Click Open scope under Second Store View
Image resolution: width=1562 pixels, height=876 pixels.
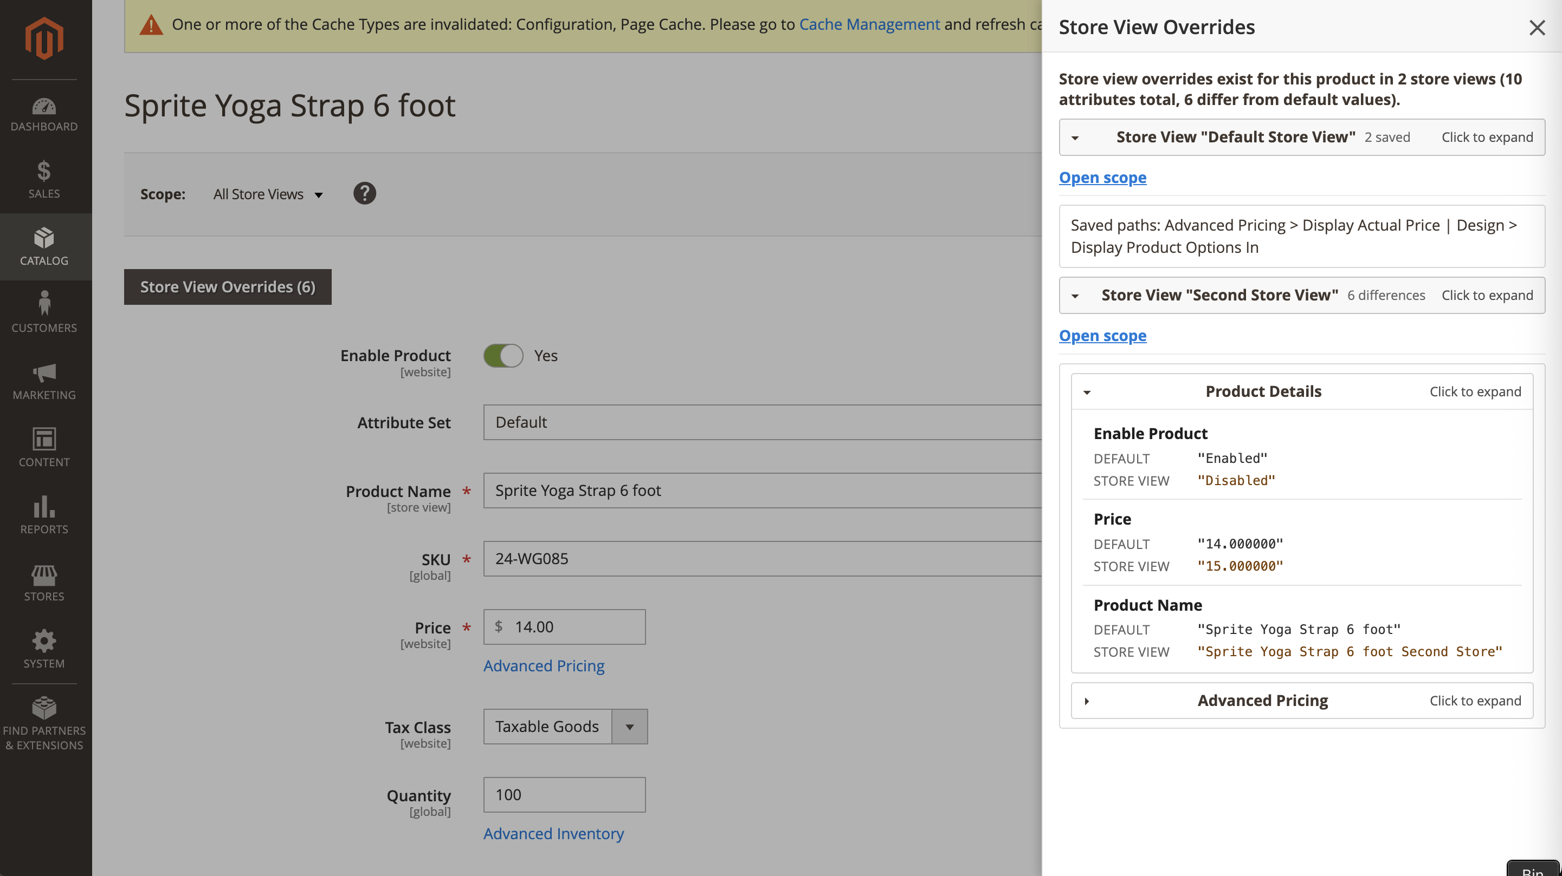click(x=1102, y=336)
